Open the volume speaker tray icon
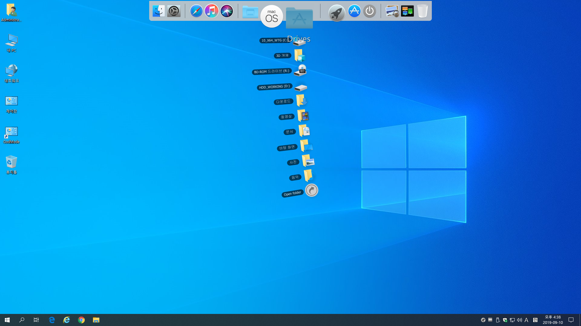Screen dimensions: 581x326 pos(520,320)
